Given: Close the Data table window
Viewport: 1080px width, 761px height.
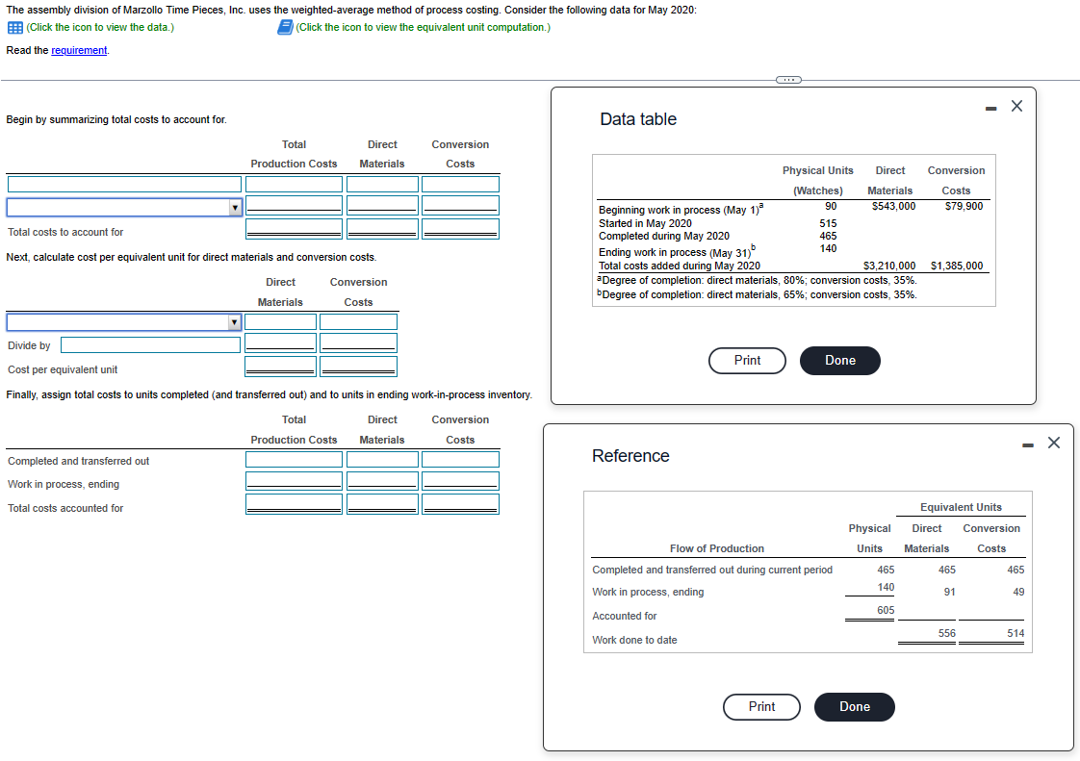Looking at the screenshot, I should (1016, 106).
